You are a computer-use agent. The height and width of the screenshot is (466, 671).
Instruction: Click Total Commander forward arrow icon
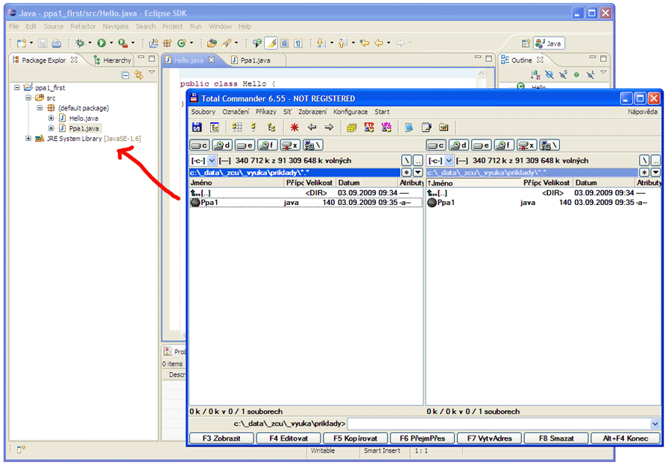(x=329, y=127)
